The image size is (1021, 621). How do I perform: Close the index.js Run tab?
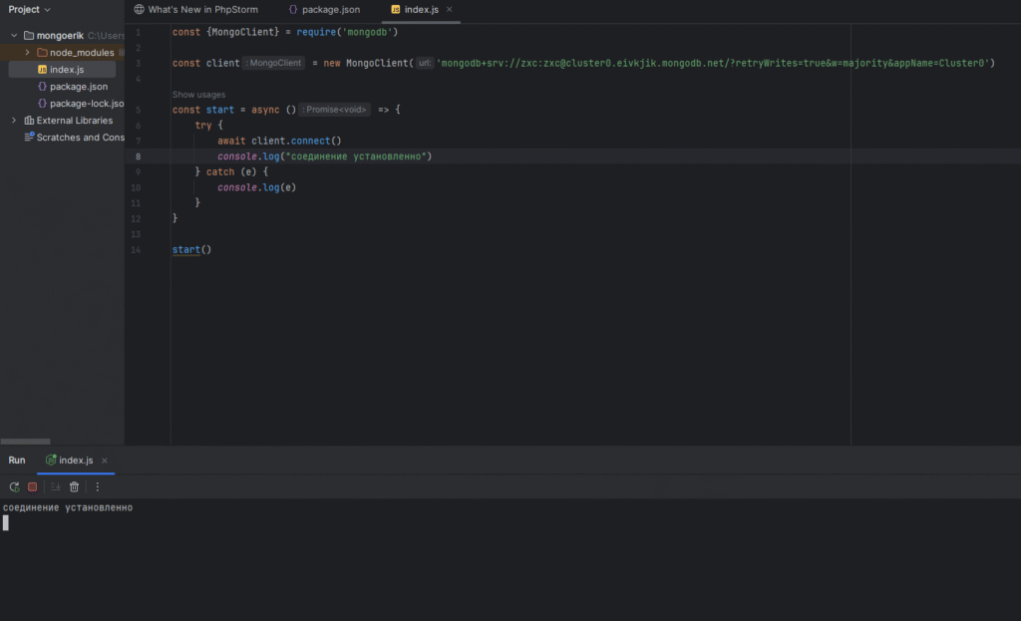pos(105,461)
